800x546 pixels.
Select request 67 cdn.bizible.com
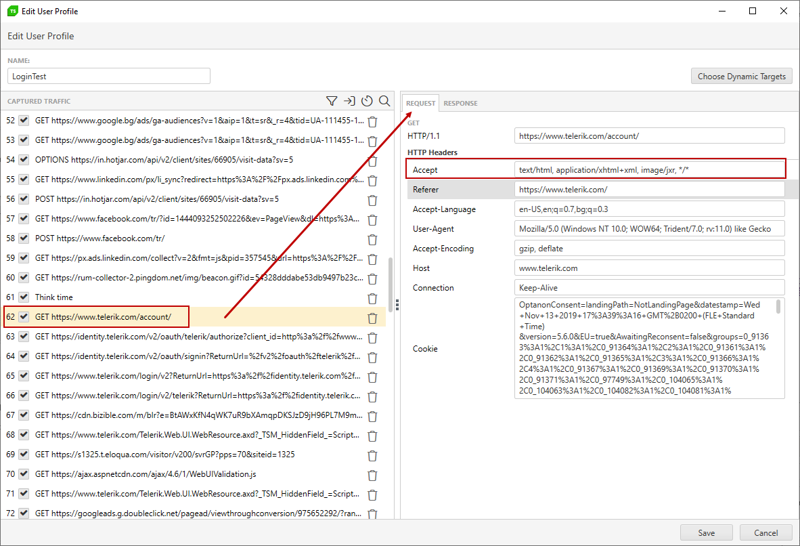point(198,415)
